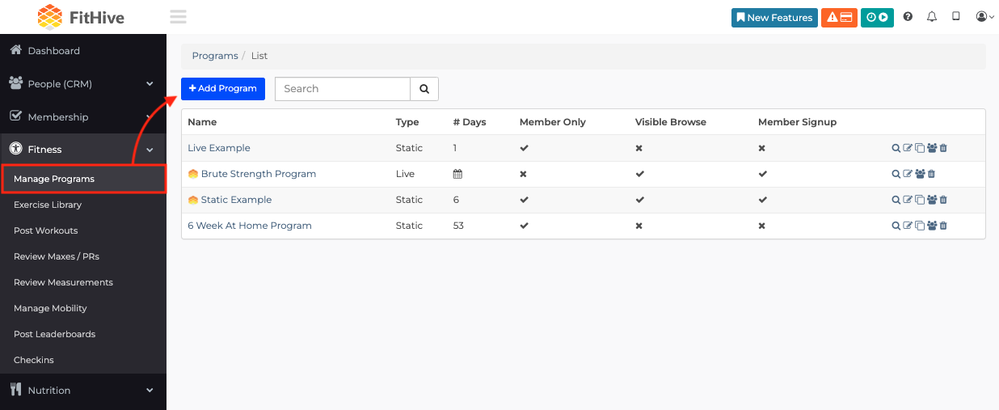Open the Live Example program
999x410 pixels.
point(219,148)
